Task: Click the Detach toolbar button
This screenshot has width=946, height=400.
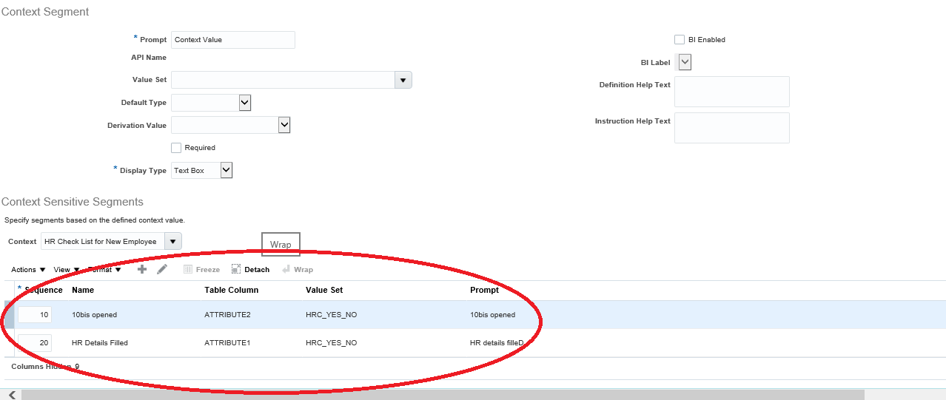Action: click(250, 270)
